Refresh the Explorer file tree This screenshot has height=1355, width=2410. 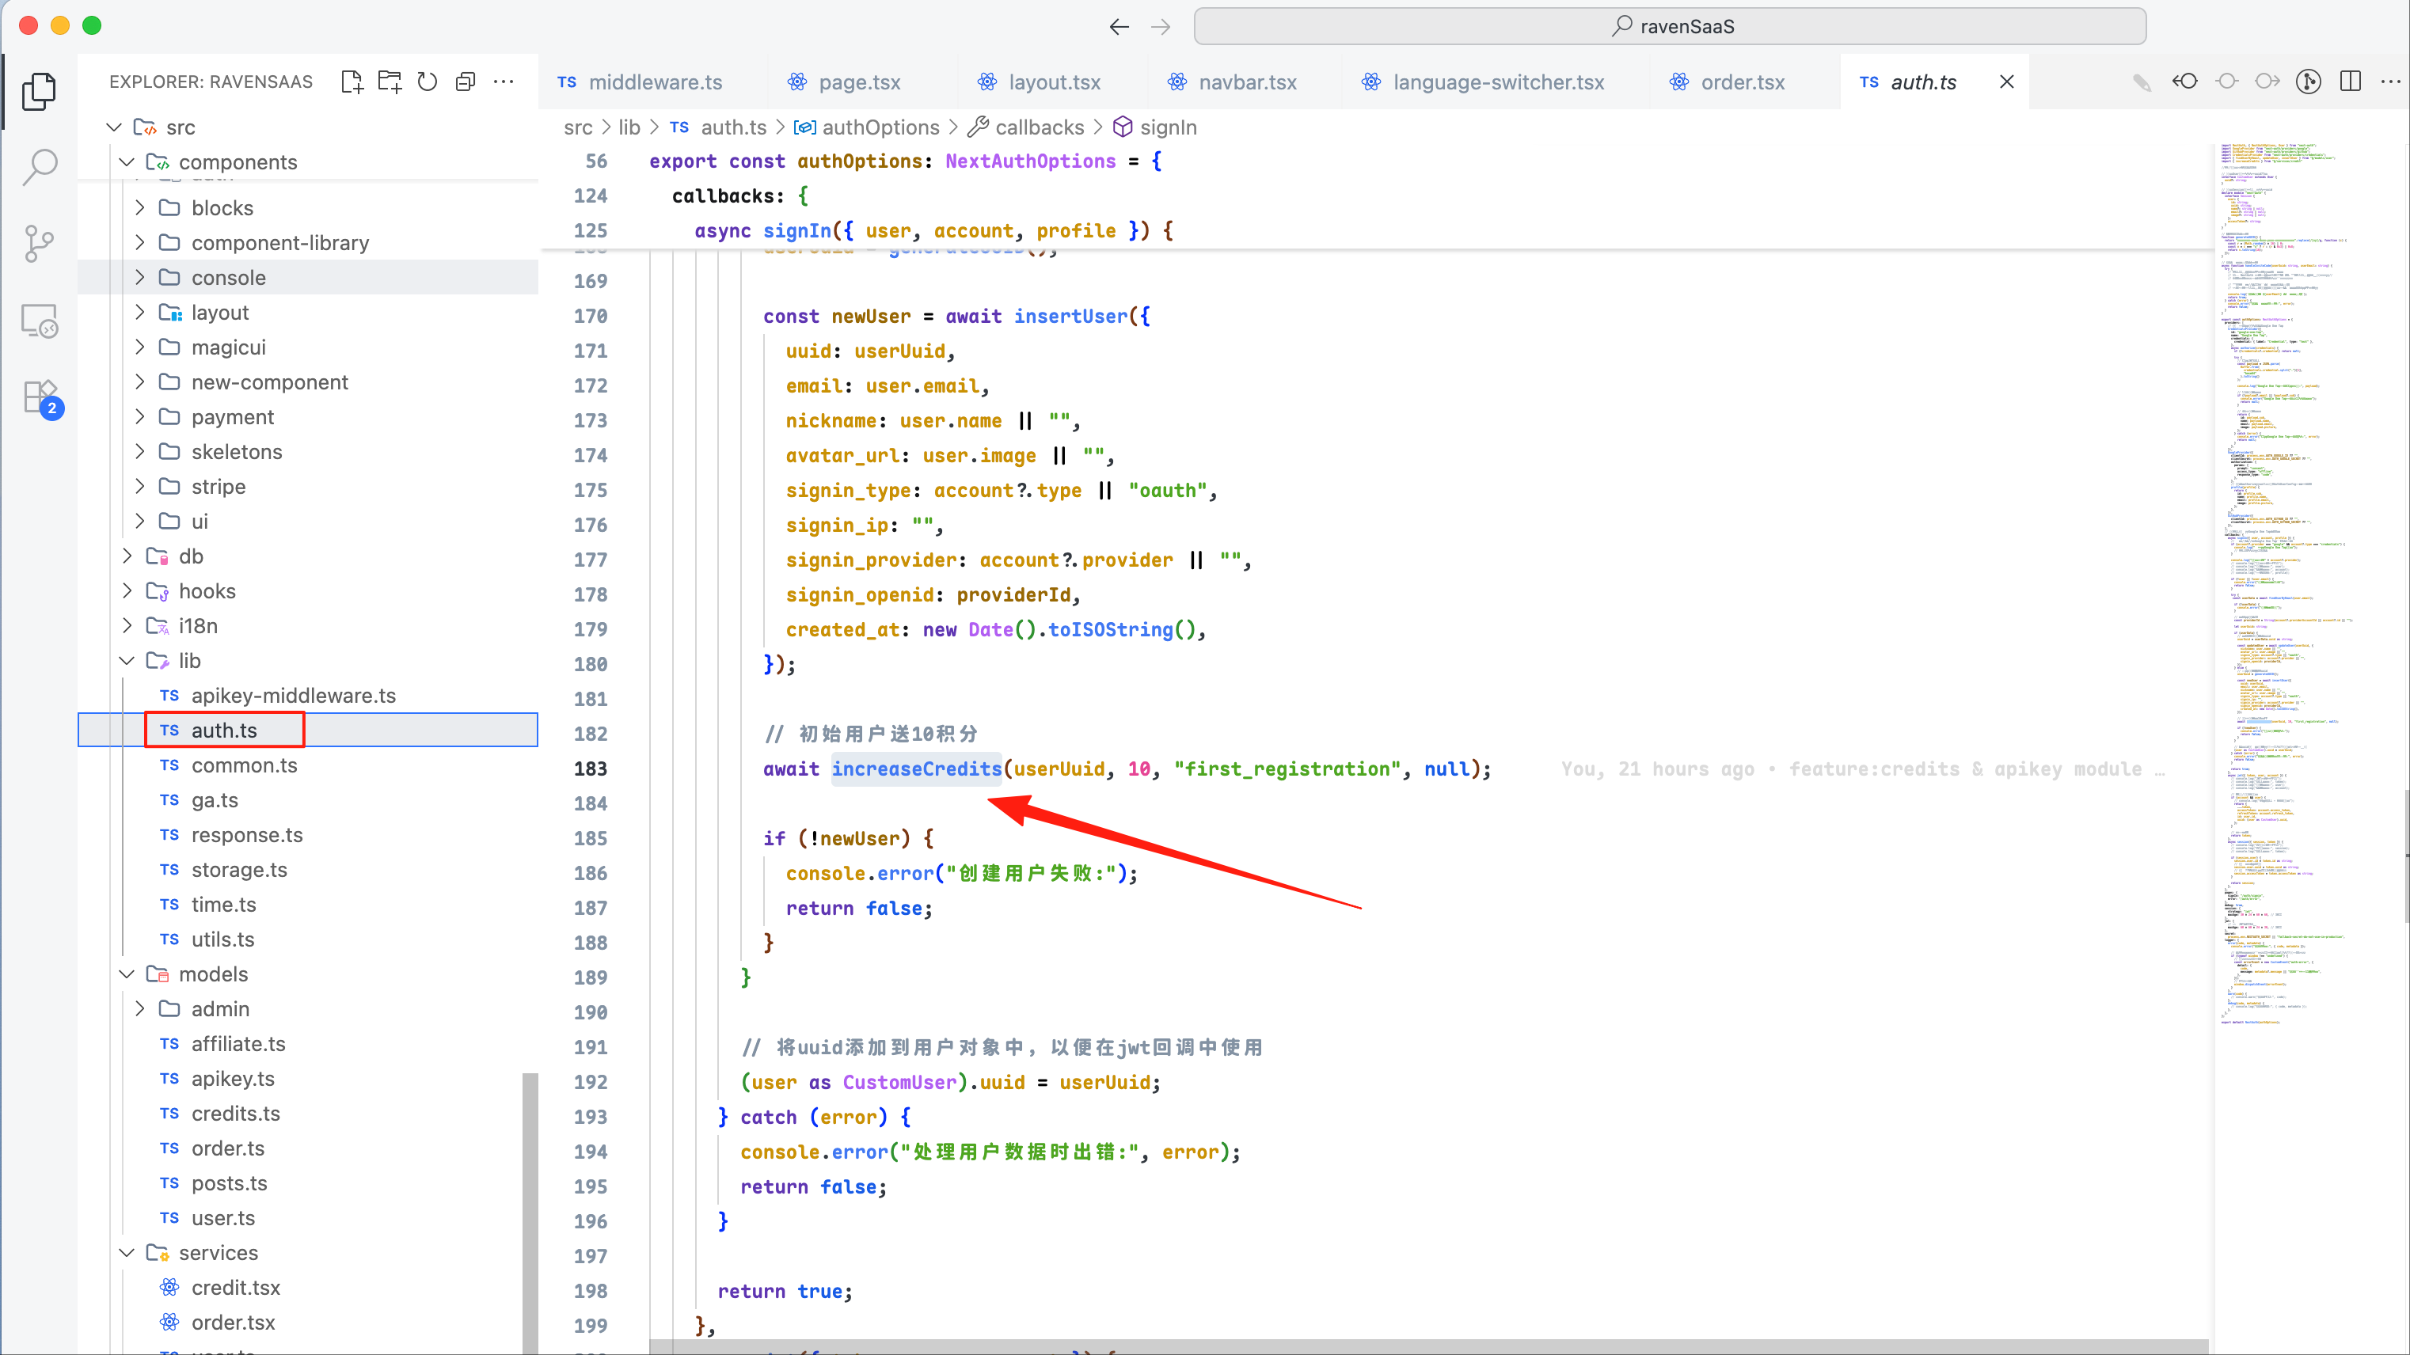point(428,82)
